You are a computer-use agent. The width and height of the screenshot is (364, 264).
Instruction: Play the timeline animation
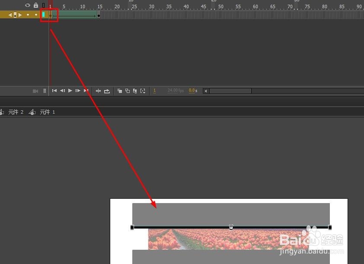[70, 90]
